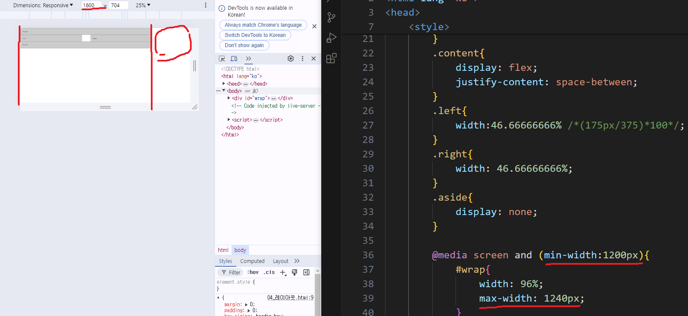
Task: Click the ellipsis badge inside the div wrap node
Action: (x=274, y=98)
